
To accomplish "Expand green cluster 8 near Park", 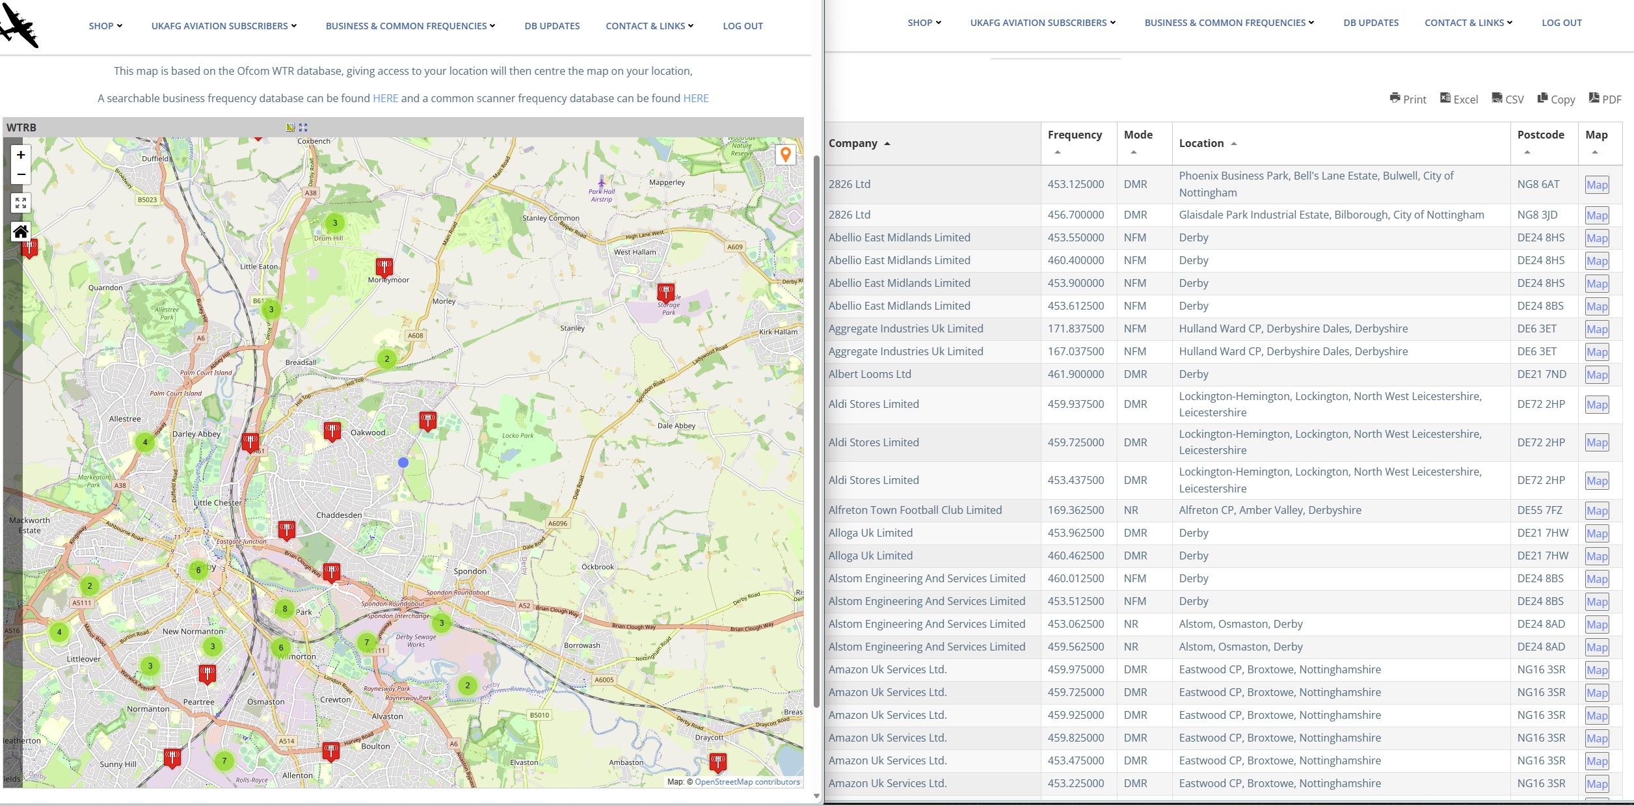I will tap(284, 609).
